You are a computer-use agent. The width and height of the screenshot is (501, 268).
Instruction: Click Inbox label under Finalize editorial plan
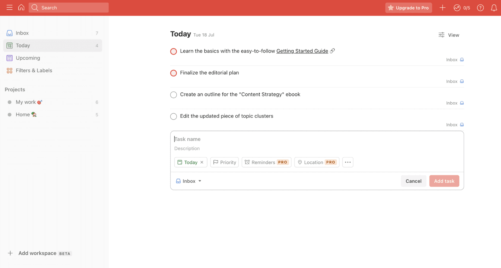(x=455, y=81)
